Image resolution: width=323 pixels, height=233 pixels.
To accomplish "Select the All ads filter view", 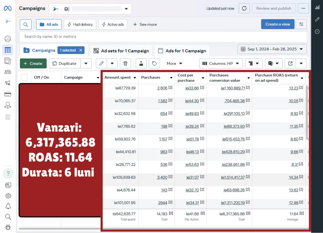I will [49, 24].
